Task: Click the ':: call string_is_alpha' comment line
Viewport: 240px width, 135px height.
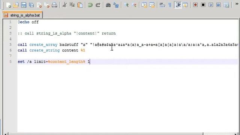Action: point(67,33)
